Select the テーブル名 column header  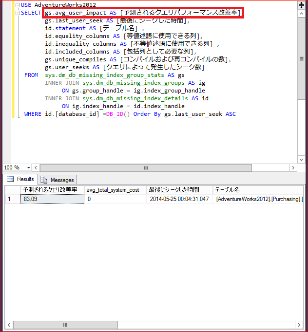click(x=258, y=190)
